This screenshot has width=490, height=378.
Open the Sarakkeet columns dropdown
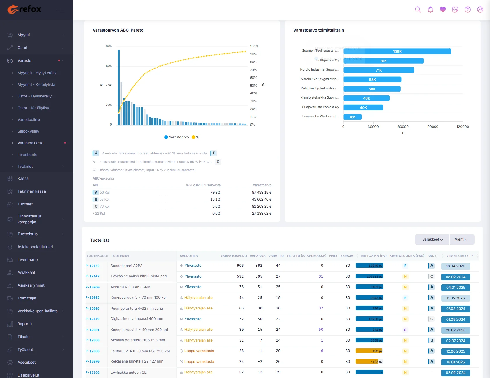point(432,240)
